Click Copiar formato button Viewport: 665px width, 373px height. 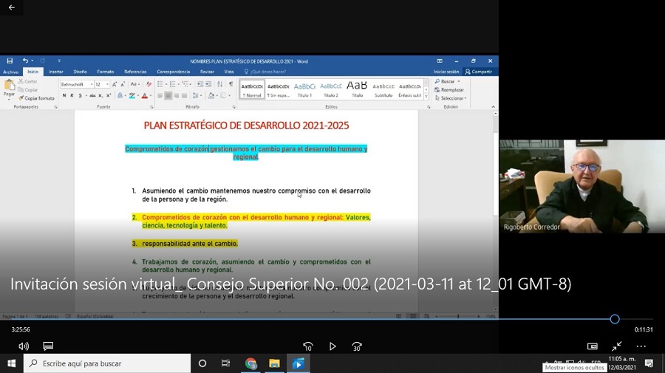[36, 98]
